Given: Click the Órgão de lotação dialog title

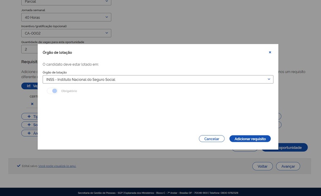Looking at the screenshot, I should [57, 53].
